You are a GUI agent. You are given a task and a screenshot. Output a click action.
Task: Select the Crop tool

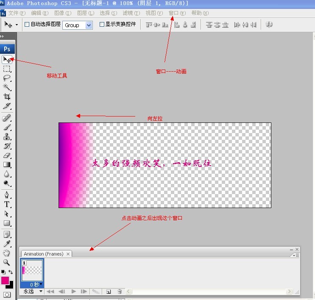tap(7, 97)
